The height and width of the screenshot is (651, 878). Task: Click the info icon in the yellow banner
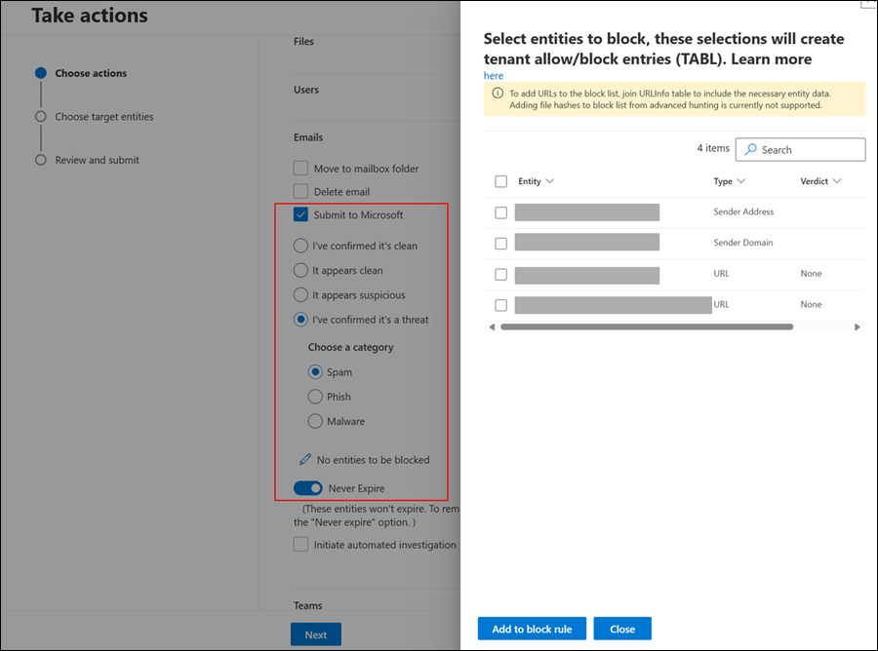tap(496, 94)
